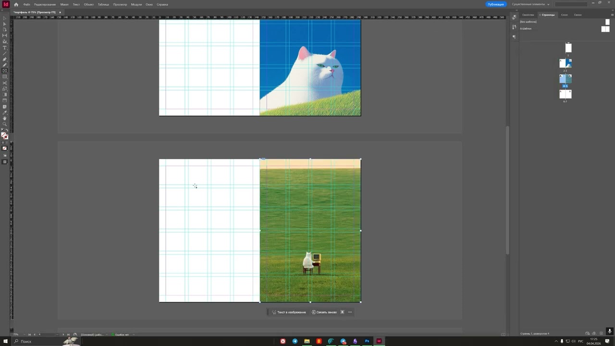
Task: Open more options in the contextual bar
Action: [x=350, y=312]
